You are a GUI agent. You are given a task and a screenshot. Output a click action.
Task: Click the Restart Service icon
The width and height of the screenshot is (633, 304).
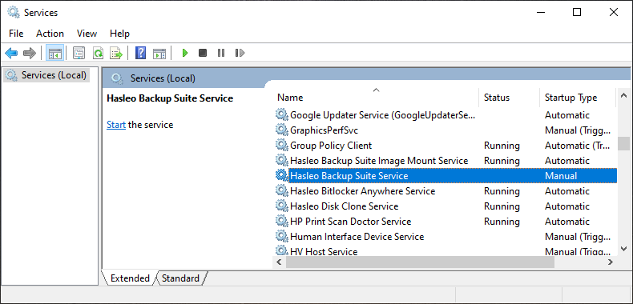point(240,53)
